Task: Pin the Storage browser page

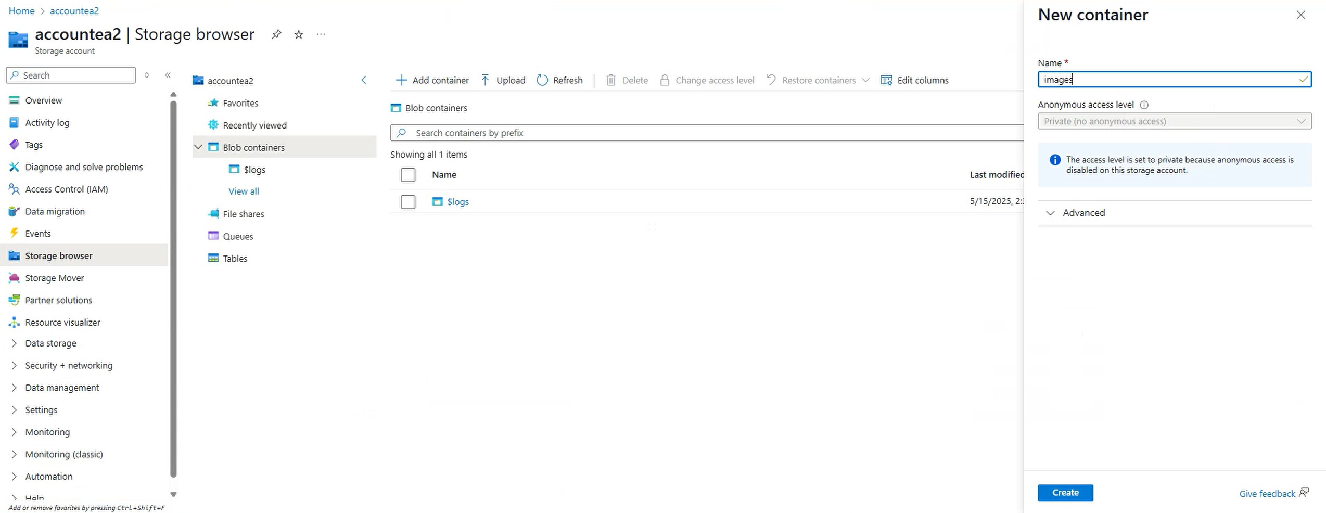Action: 276,34
